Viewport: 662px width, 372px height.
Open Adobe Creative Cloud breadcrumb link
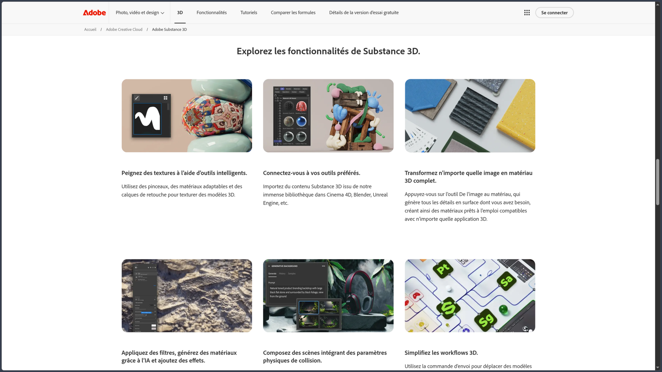[x=124, y=30]
